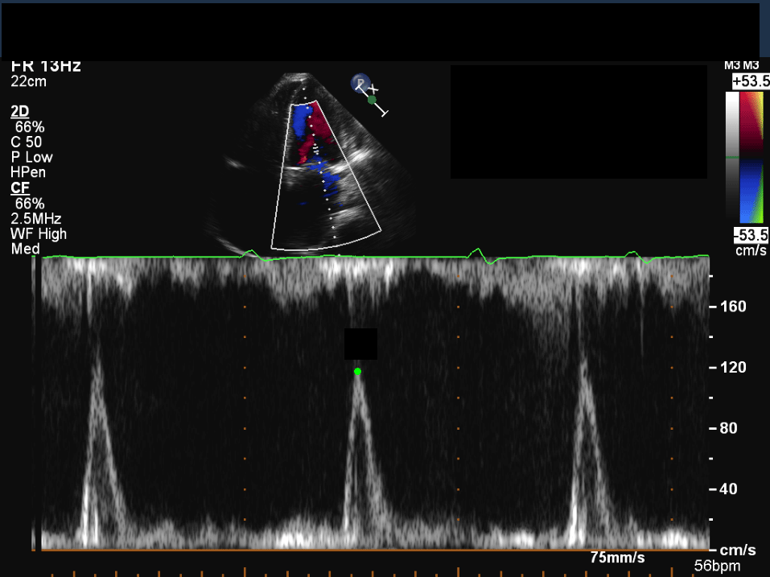Click the WF High wall filter setting

coord(39,234)
